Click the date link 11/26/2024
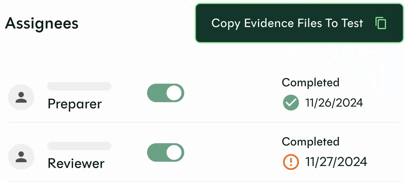405x182 pixels. pyautogui.click(x=334, y=103)
